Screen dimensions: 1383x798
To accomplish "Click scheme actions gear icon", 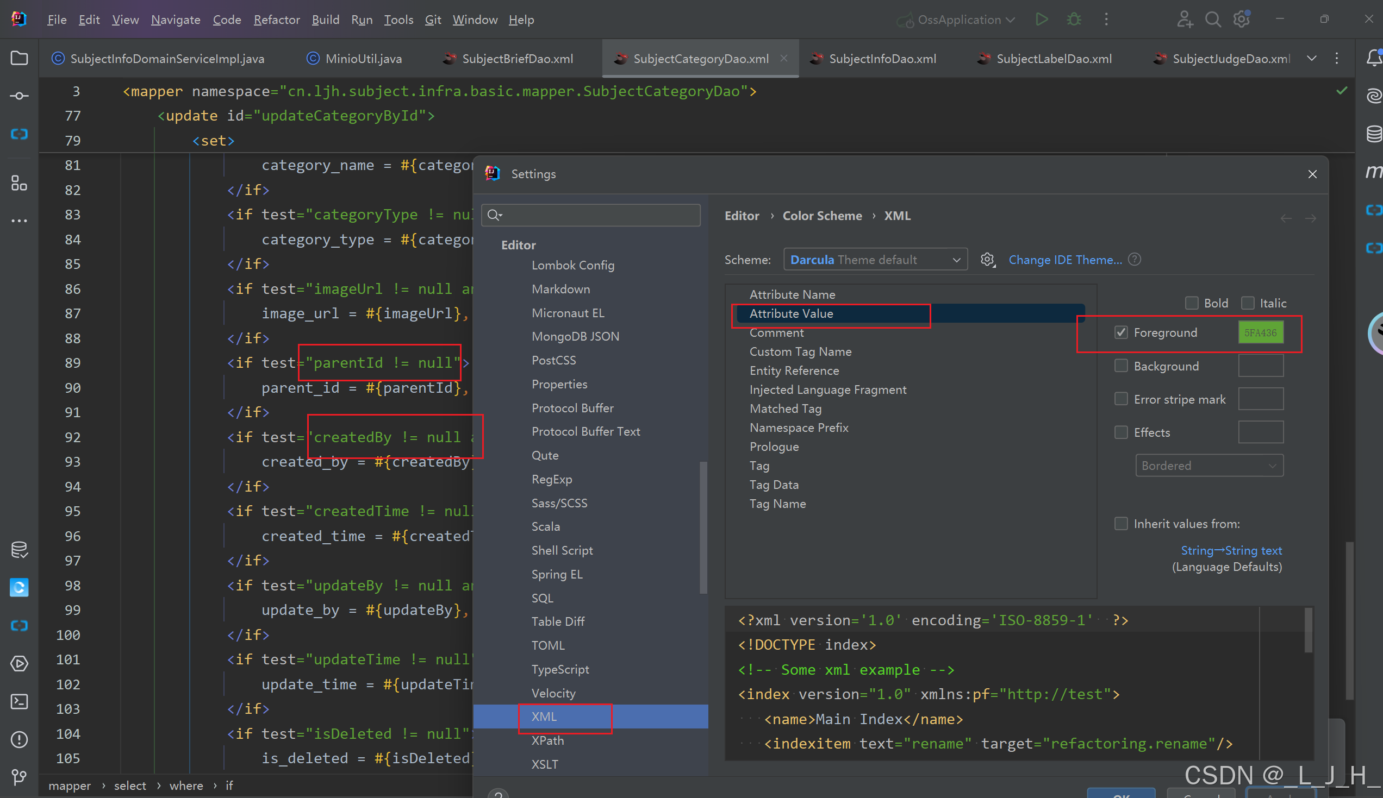I will (988, 260).
